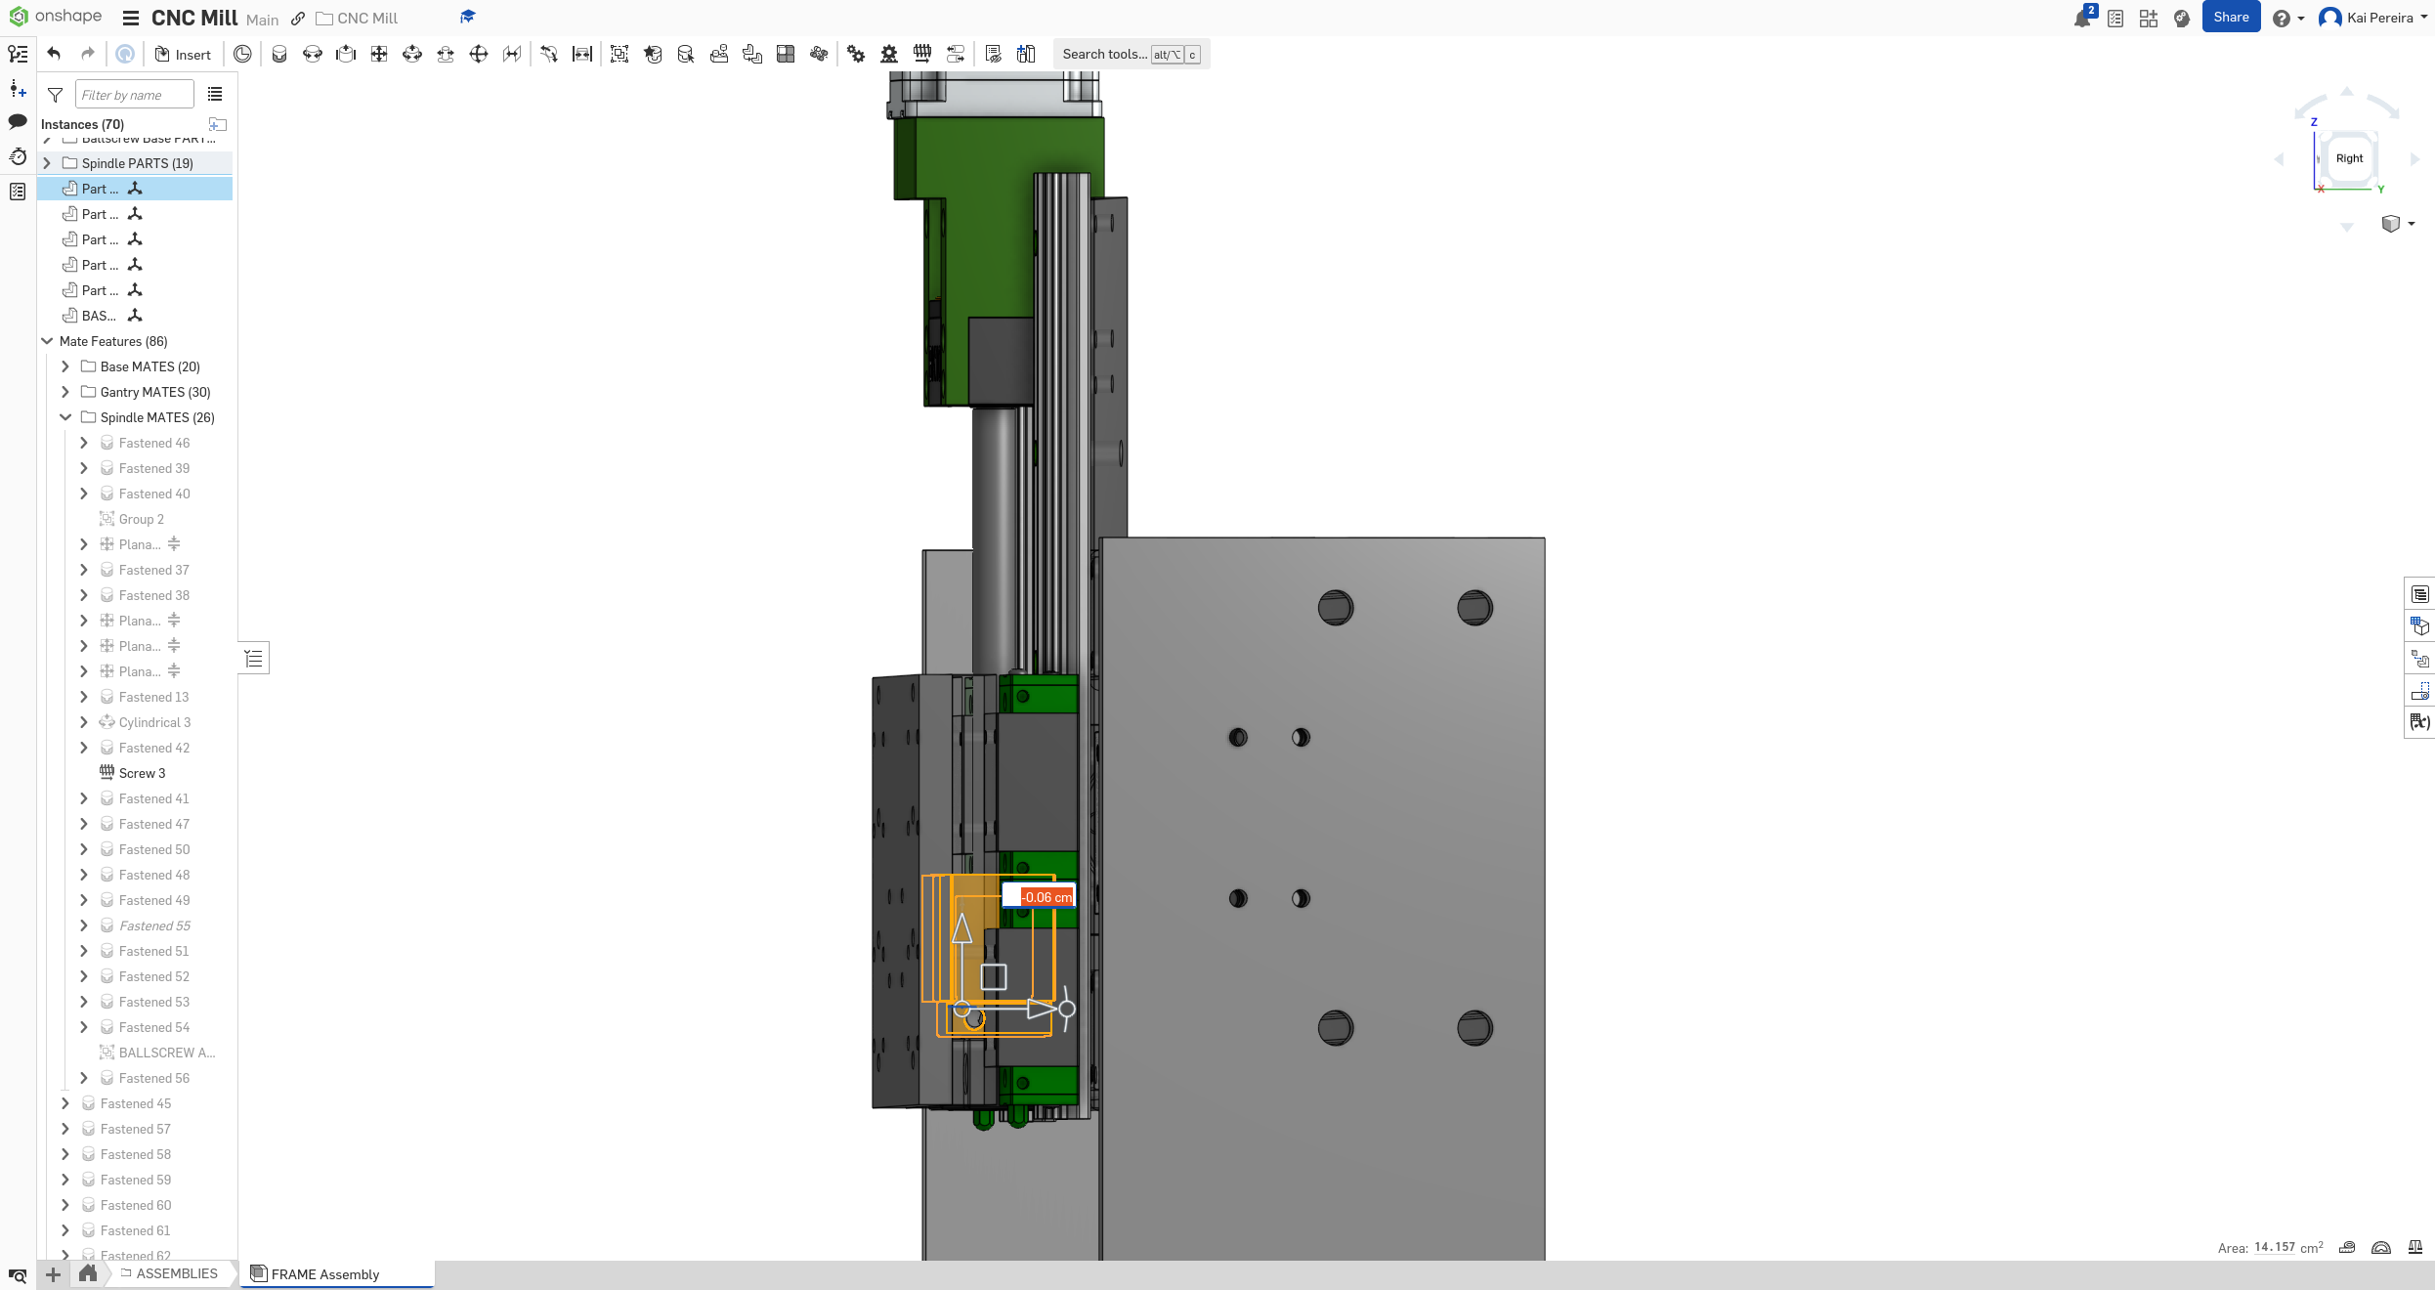This screenshot has width=2435, height=1290.
Task: Toggle list view of instances
Action: [x=215, y=94]
